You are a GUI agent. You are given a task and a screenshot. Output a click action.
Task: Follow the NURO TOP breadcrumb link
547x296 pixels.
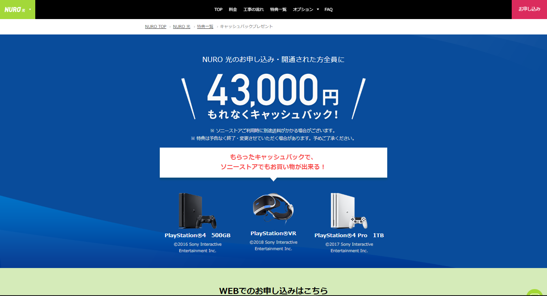coord(156,26)
